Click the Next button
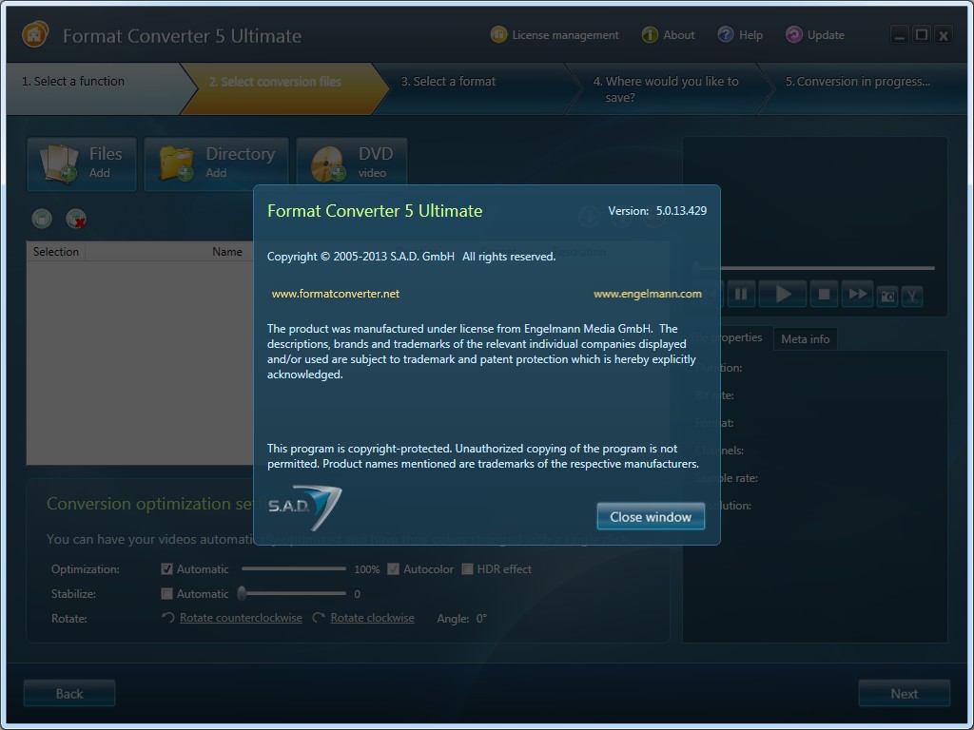The width and height of the screenshot is (974, 730). coord(904,693)
